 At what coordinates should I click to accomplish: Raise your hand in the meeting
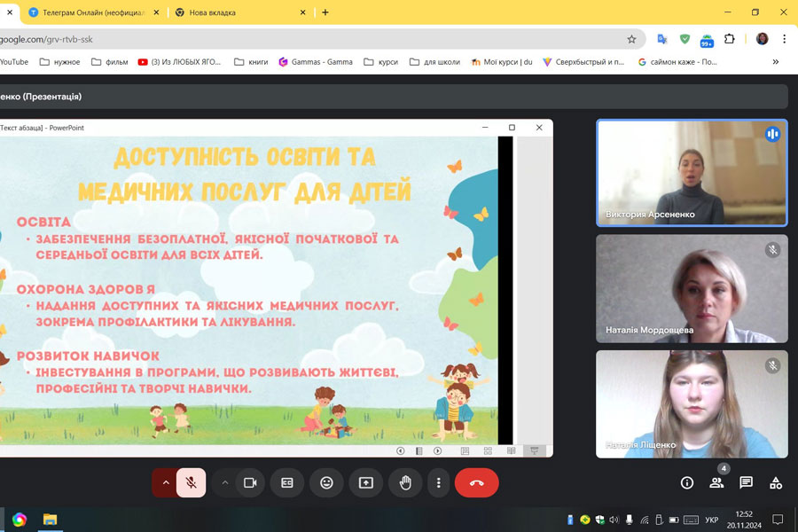[405, 482]
